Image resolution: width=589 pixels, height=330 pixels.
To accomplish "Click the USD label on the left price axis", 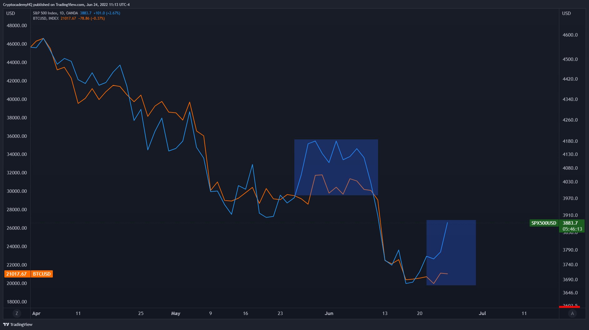I will (x=10, y=13).
